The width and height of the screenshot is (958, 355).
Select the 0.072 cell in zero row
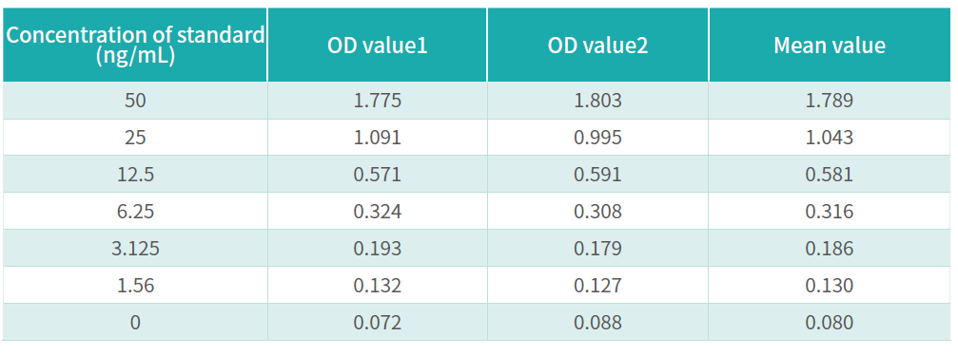(377, 322)
